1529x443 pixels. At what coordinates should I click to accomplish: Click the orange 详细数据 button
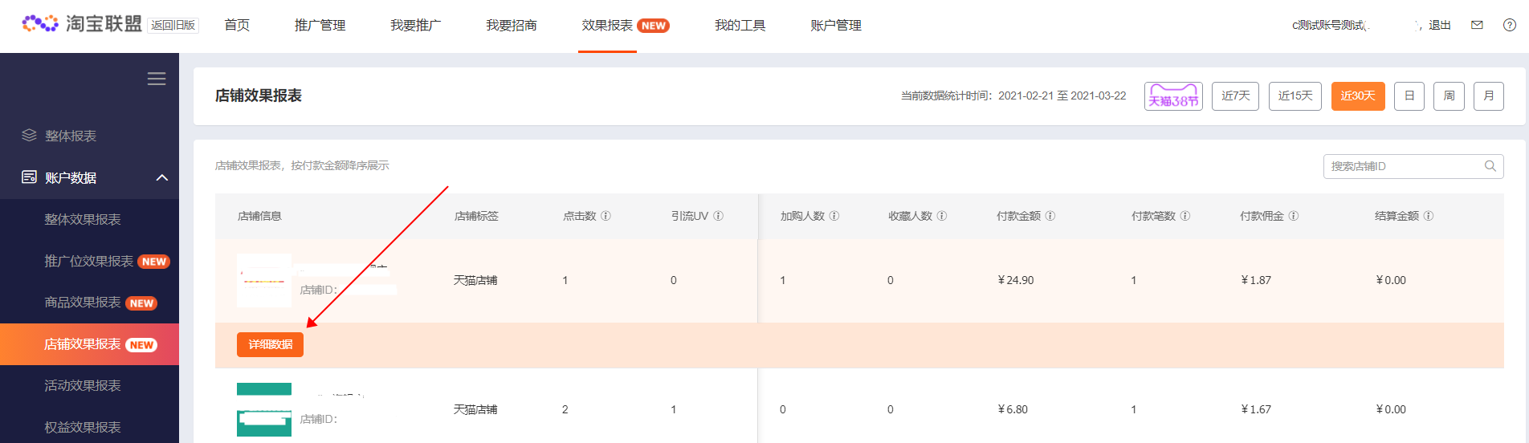(x=270, y=344)
